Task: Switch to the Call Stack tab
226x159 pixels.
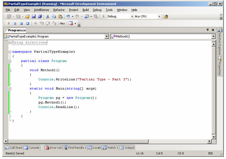Action: [x=14, y=148]
